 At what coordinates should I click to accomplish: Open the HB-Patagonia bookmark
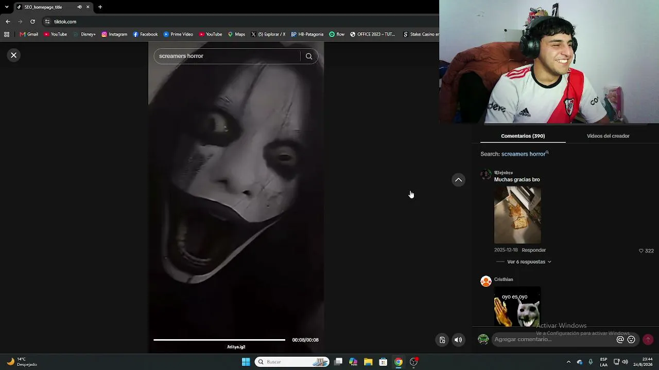pos(308,34)
